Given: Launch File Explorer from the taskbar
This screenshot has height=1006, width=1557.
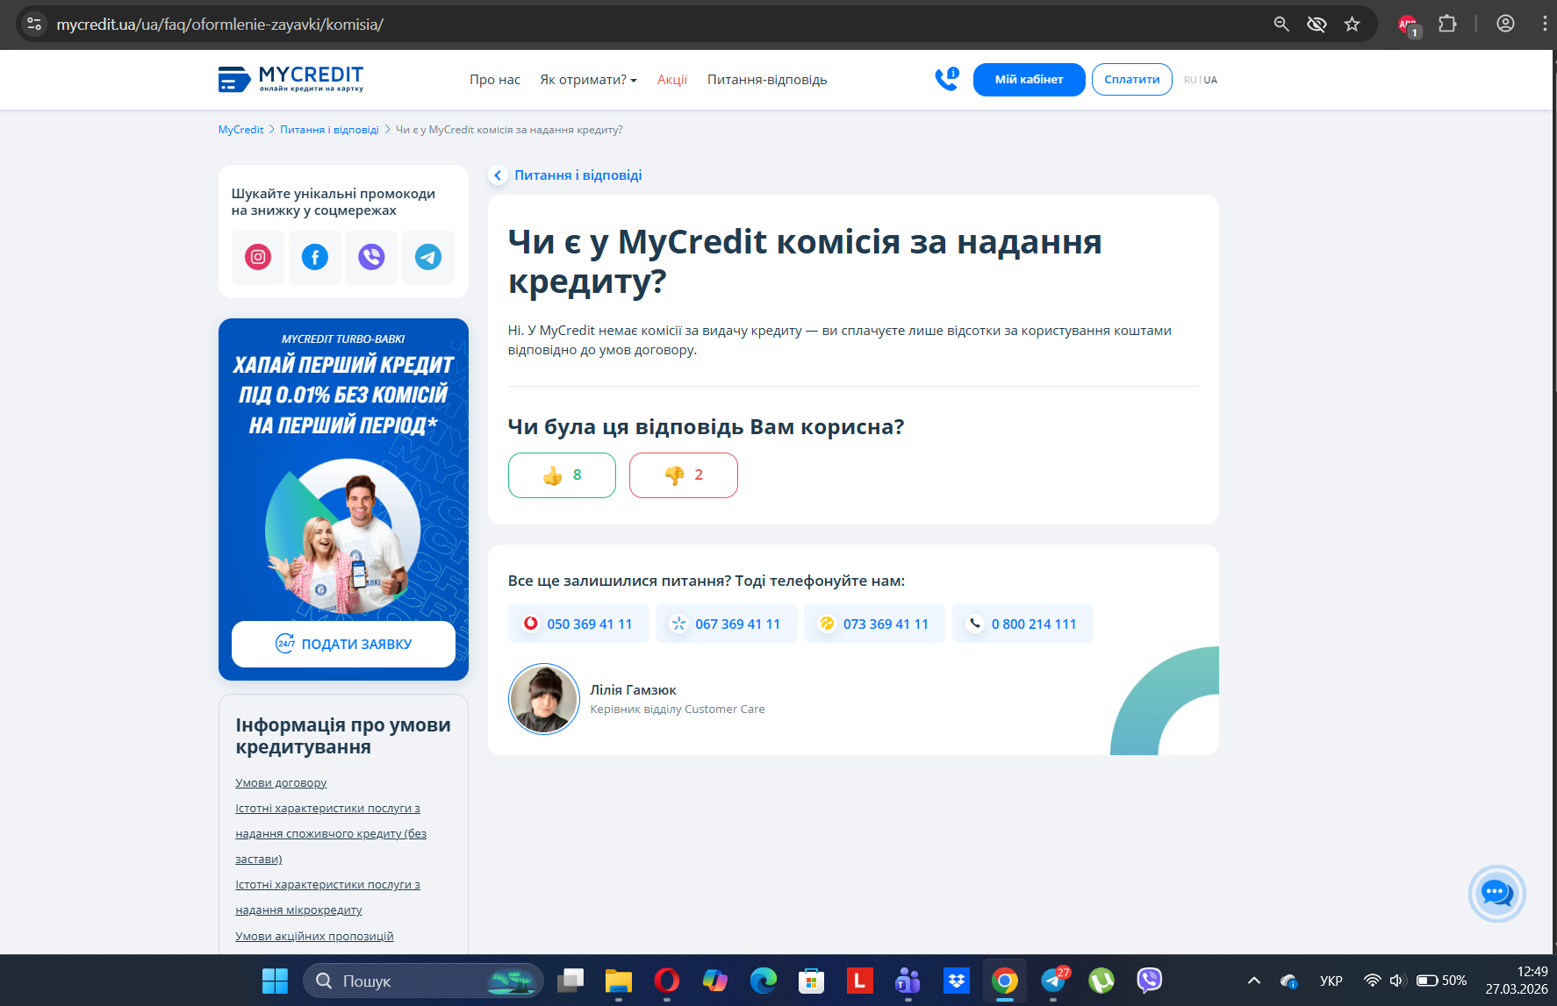Looking at the screenshot, I should point(619,981).
